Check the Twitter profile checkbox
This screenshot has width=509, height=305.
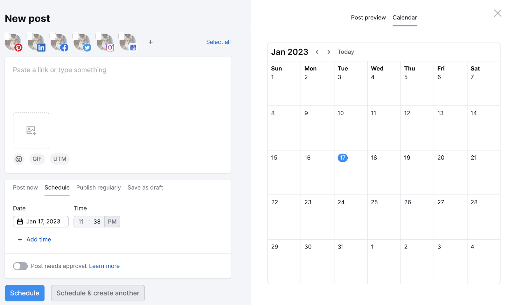(x=76, y=36)
